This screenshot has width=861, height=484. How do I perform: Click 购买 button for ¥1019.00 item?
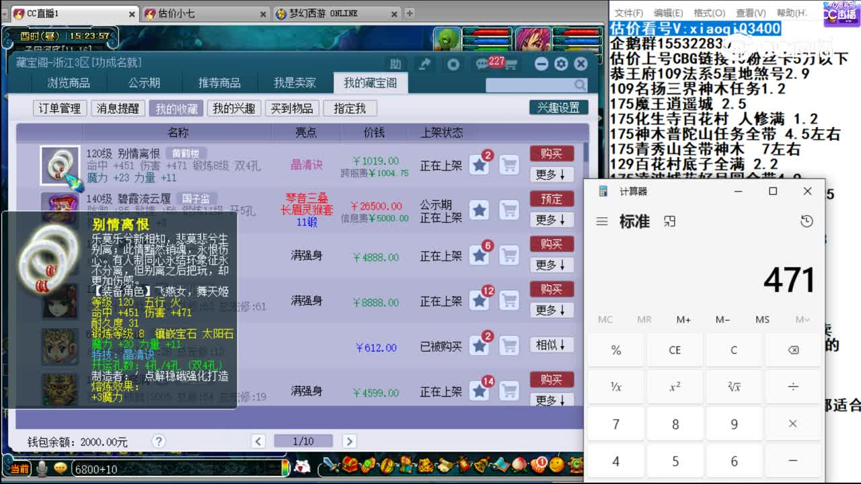tap(552, 154)
